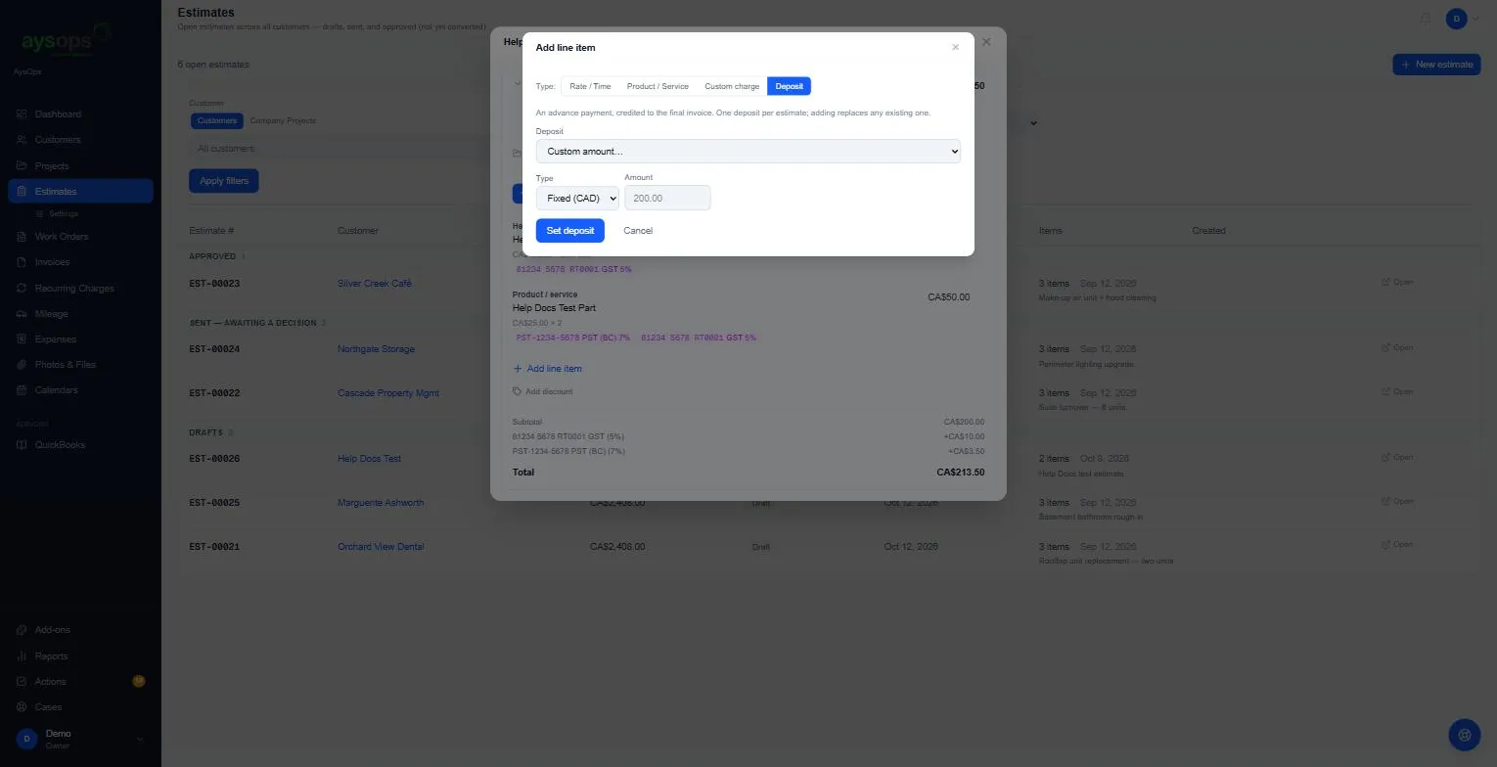Screen dimensions: 1497x767
Task: Select the Customers filter toggle
Action: point(217,120)
